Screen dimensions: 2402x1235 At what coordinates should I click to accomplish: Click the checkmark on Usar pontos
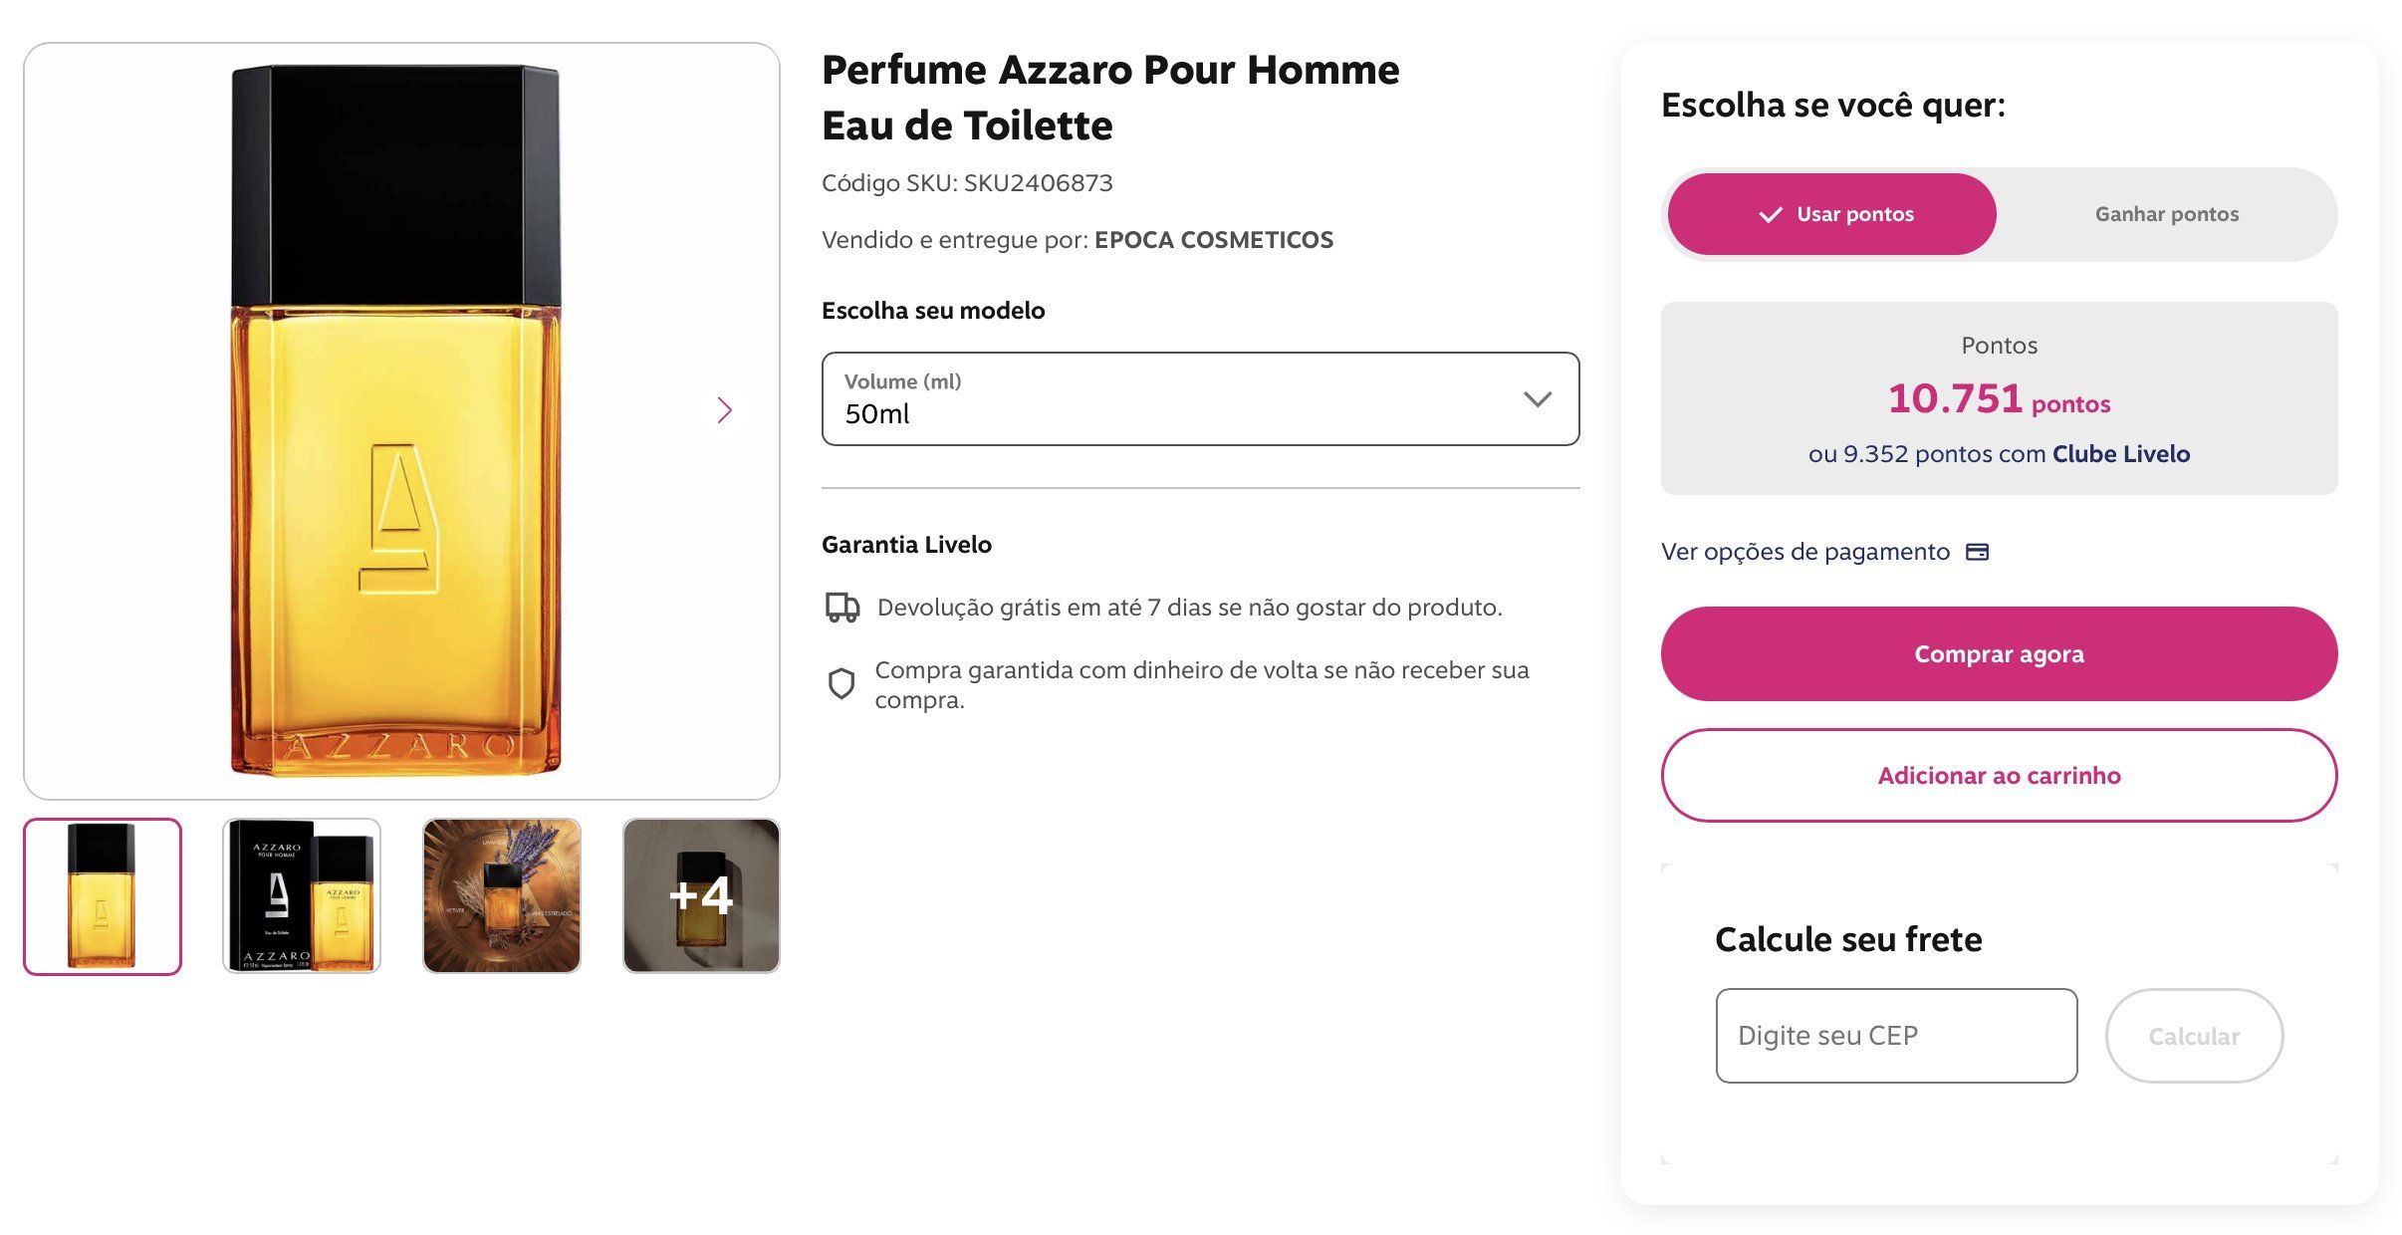1771,215
